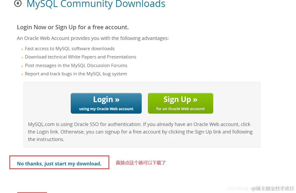The width and height of the screenshot is (296, 193).
Task: Click orange bullet beside Fast access line
Action: point(22,49)
